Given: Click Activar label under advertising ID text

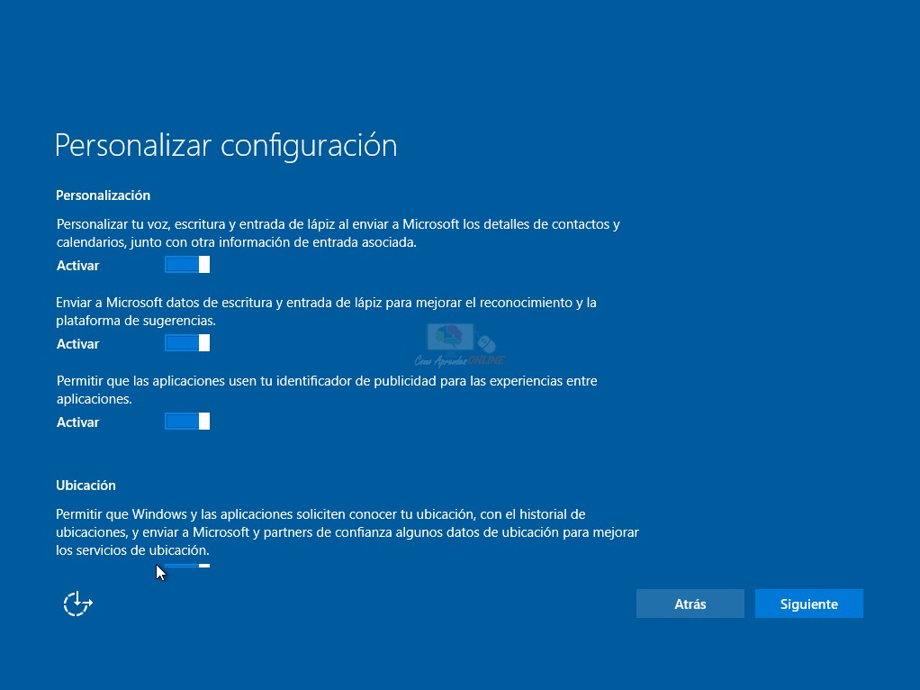Looking at the screenshot, I should tap(78, 422).
